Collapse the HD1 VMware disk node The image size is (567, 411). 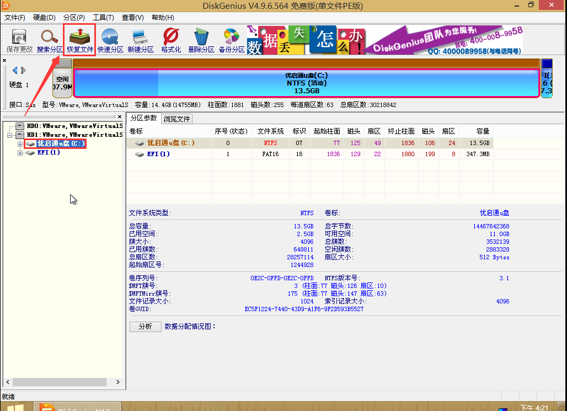point(10,135)
